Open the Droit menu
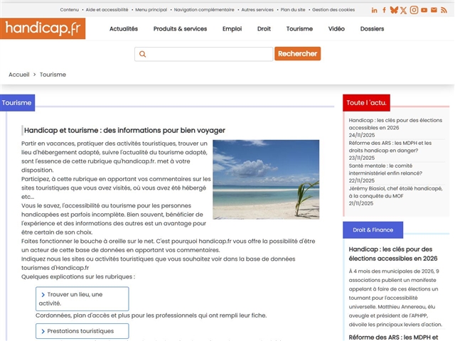This screenshot has height=341, width=455. pyautogui.click(x=264, y=28)
